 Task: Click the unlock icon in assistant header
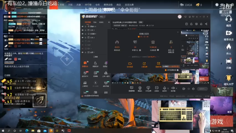pyautogui.click(x=191, y=24)
